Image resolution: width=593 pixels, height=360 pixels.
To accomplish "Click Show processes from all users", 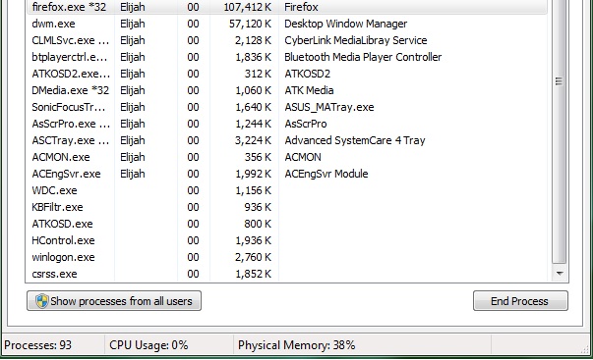I will [114, 301].
